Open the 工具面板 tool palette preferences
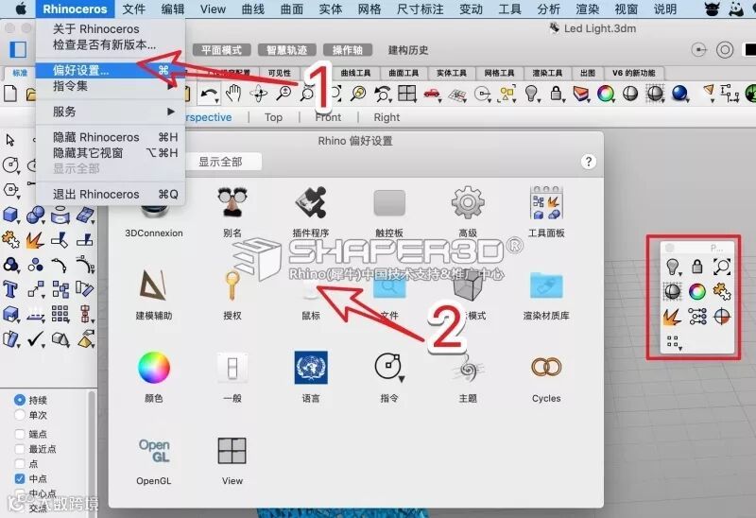The image size is (756, 518). (546, 202)
